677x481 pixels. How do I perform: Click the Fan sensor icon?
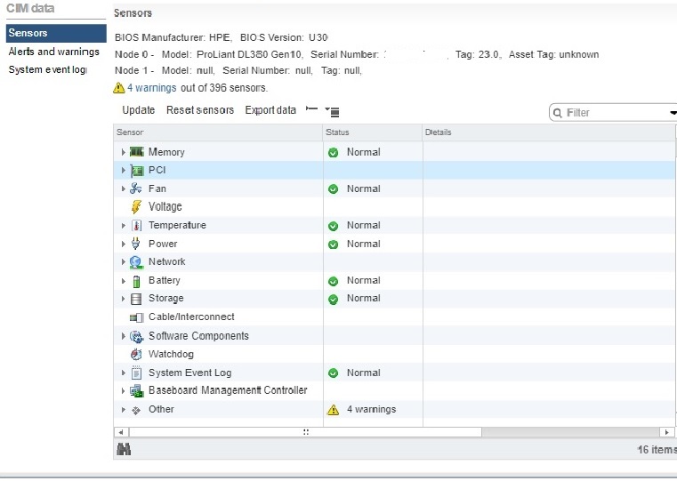point(136,188)
